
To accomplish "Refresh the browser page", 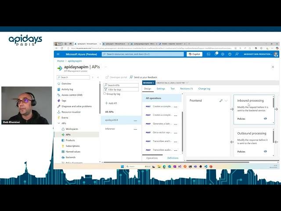I will pyautogui.click(x=62, y=48).
